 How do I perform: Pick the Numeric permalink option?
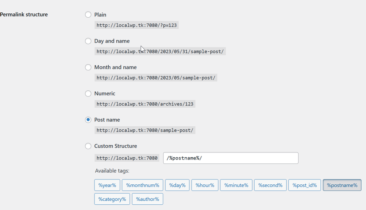(x=88, y=93)
